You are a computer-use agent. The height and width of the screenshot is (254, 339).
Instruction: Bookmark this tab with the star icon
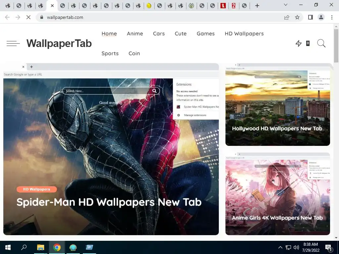(297, 17)
